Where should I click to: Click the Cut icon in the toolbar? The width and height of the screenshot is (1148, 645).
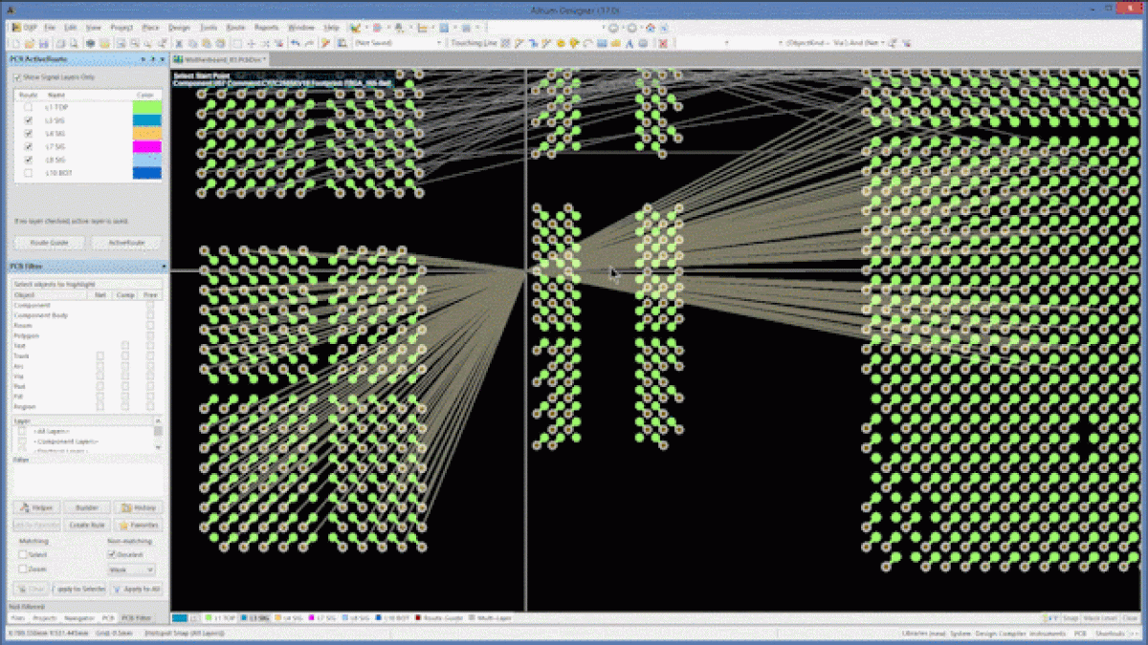point(179,43)
